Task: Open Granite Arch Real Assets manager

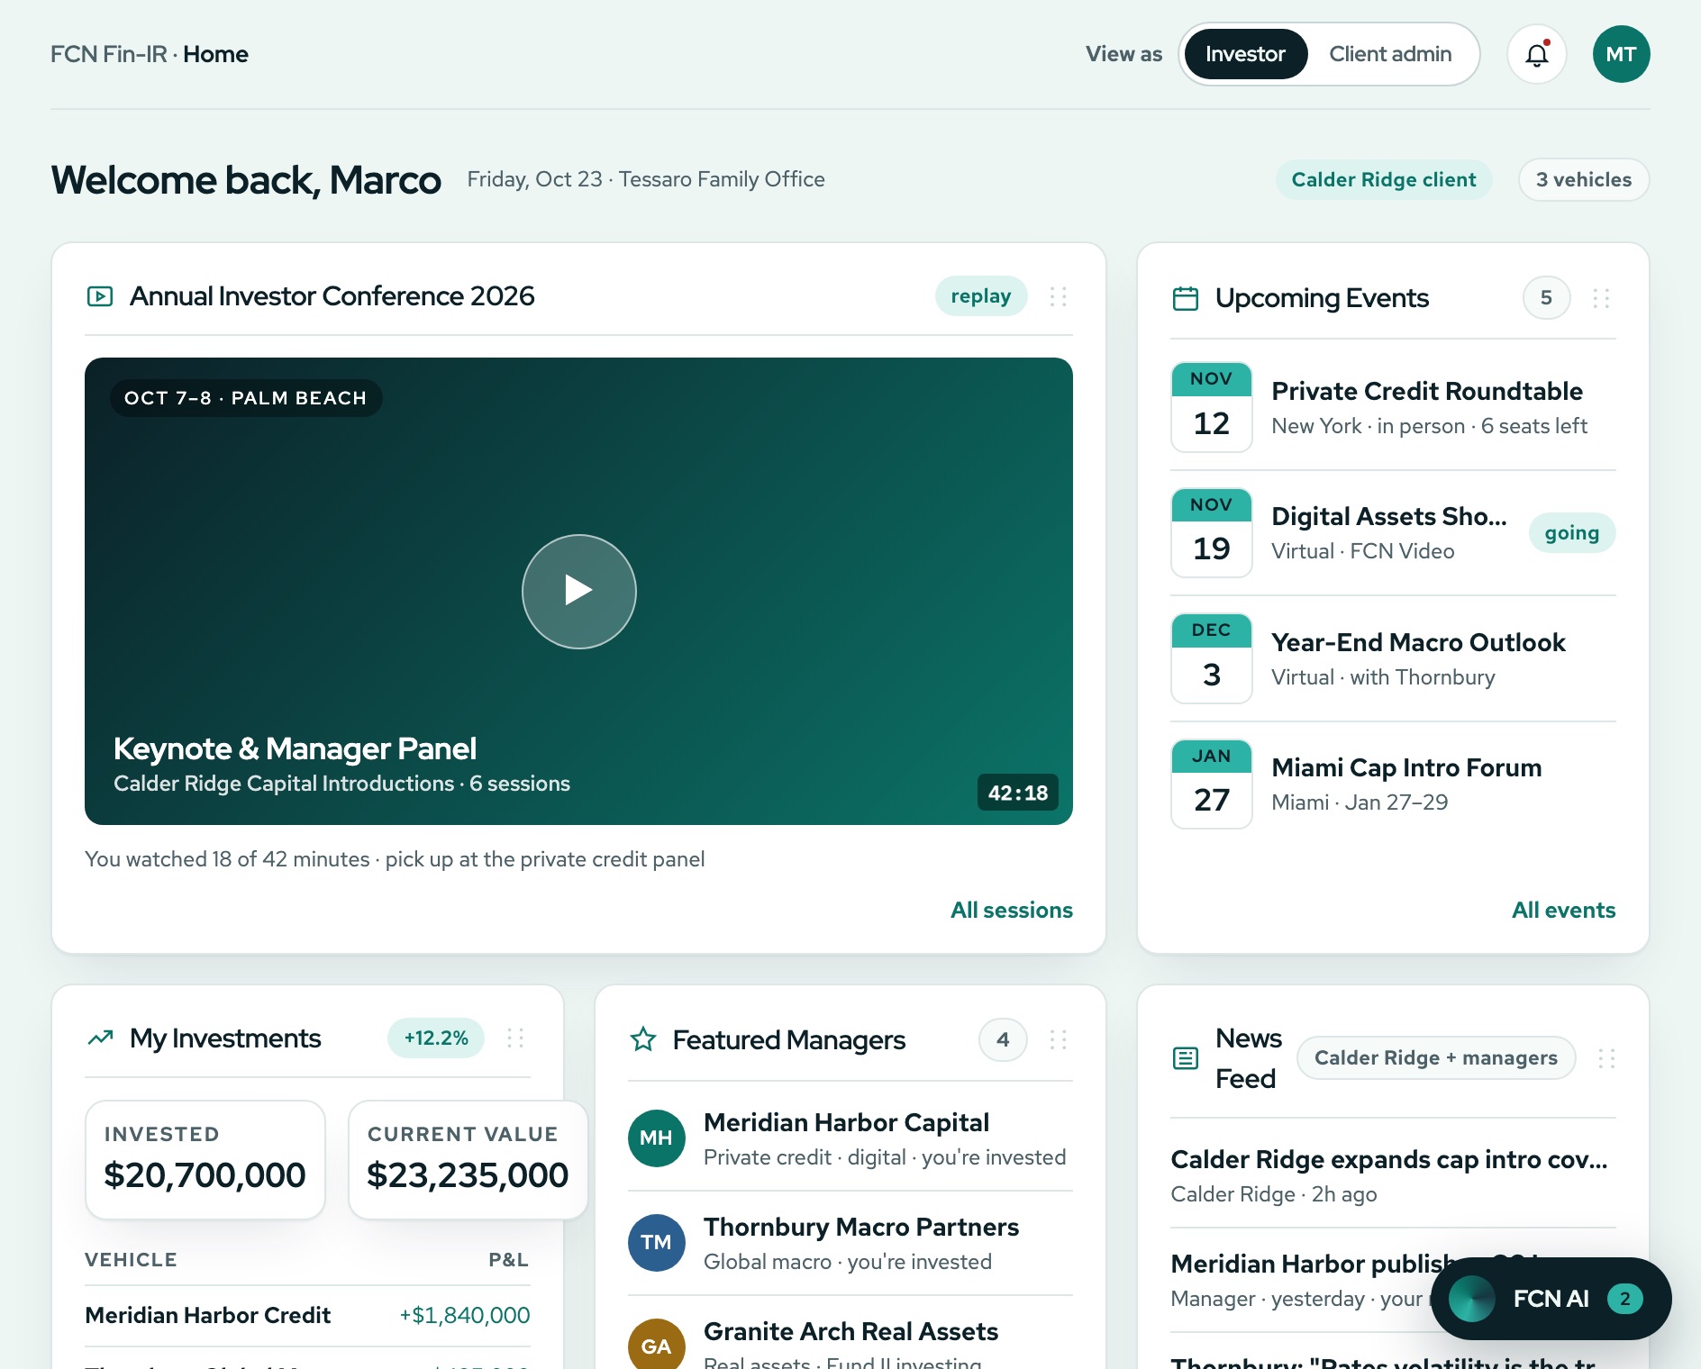Action: tap(850, 1342)
